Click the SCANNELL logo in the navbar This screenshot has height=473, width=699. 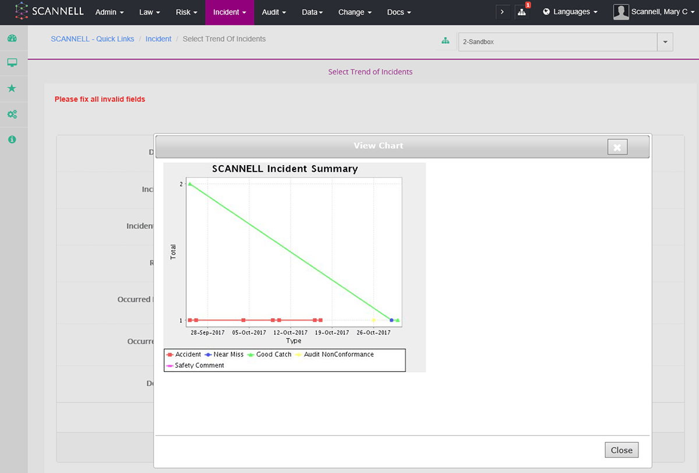pos(49,12)
